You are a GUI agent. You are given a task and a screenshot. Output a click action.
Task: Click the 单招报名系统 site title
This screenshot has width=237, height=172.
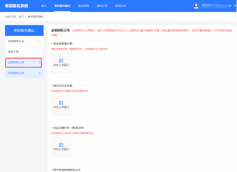(x=17, y=6)
